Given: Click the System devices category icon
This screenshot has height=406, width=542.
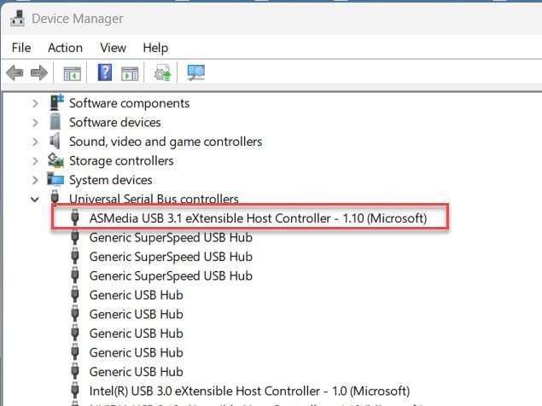Looking at the screenshot, I should point(55,180).
